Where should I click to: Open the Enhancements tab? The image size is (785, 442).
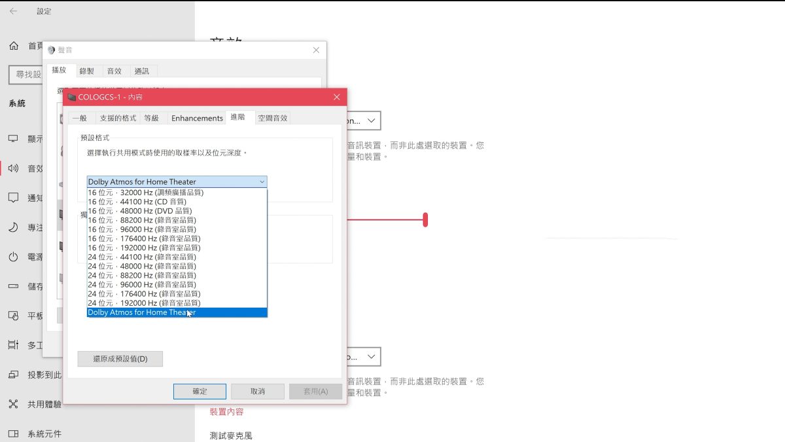(197, 118)
